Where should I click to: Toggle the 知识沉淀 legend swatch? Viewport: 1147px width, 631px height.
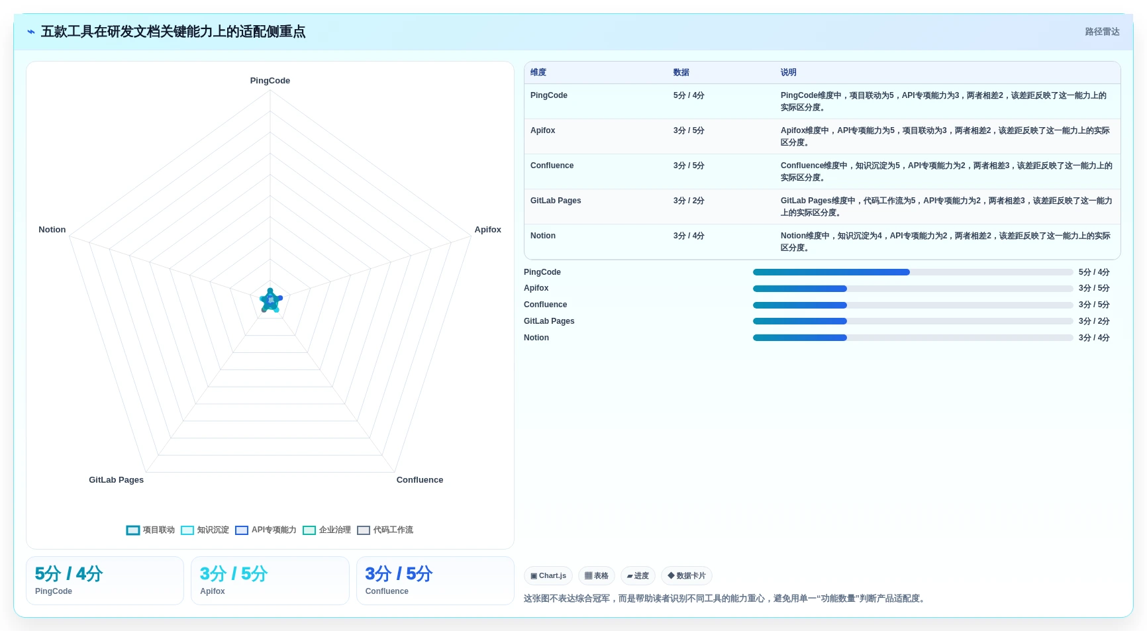click(x=187, y=530)
